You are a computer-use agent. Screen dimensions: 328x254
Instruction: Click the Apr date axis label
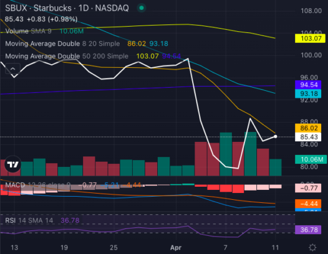tap(176, 248)
